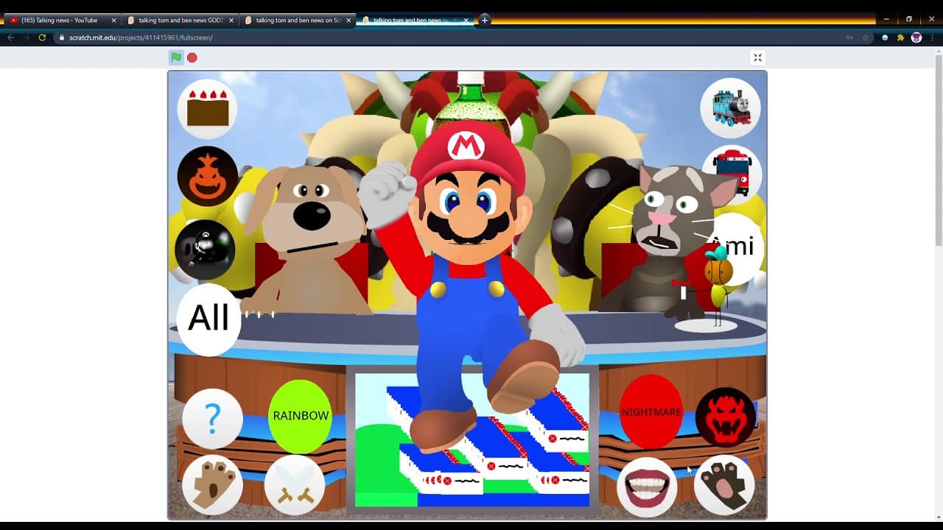Switch to talking tom and ben news GODZ tab

coord(180,21)
